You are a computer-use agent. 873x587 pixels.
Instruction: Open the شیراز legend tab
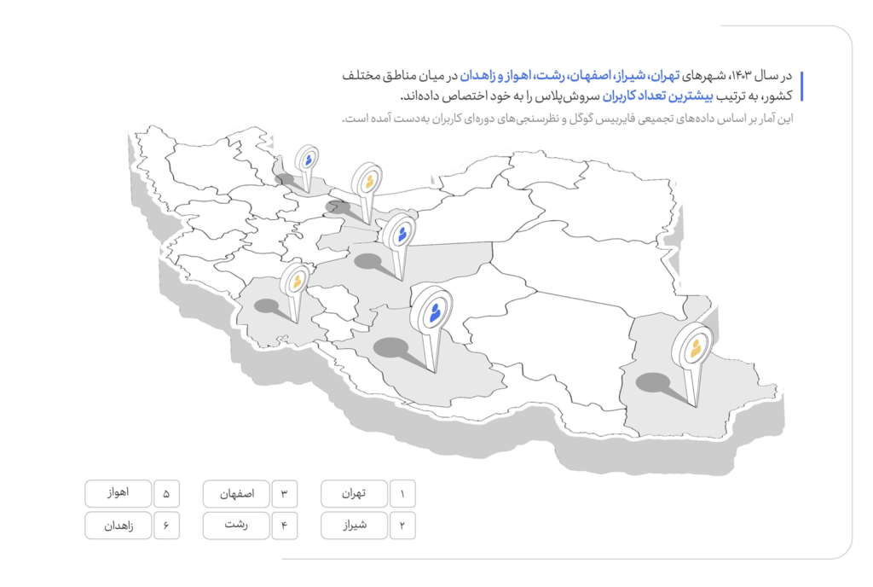353,526
